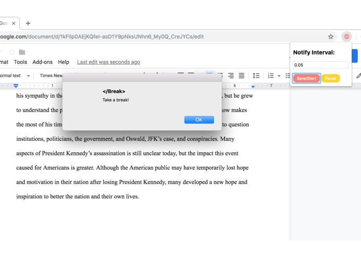Viewport: 361px width, 256px height.
Task: Apply justify alignment
Action: (x=242, y=76)
